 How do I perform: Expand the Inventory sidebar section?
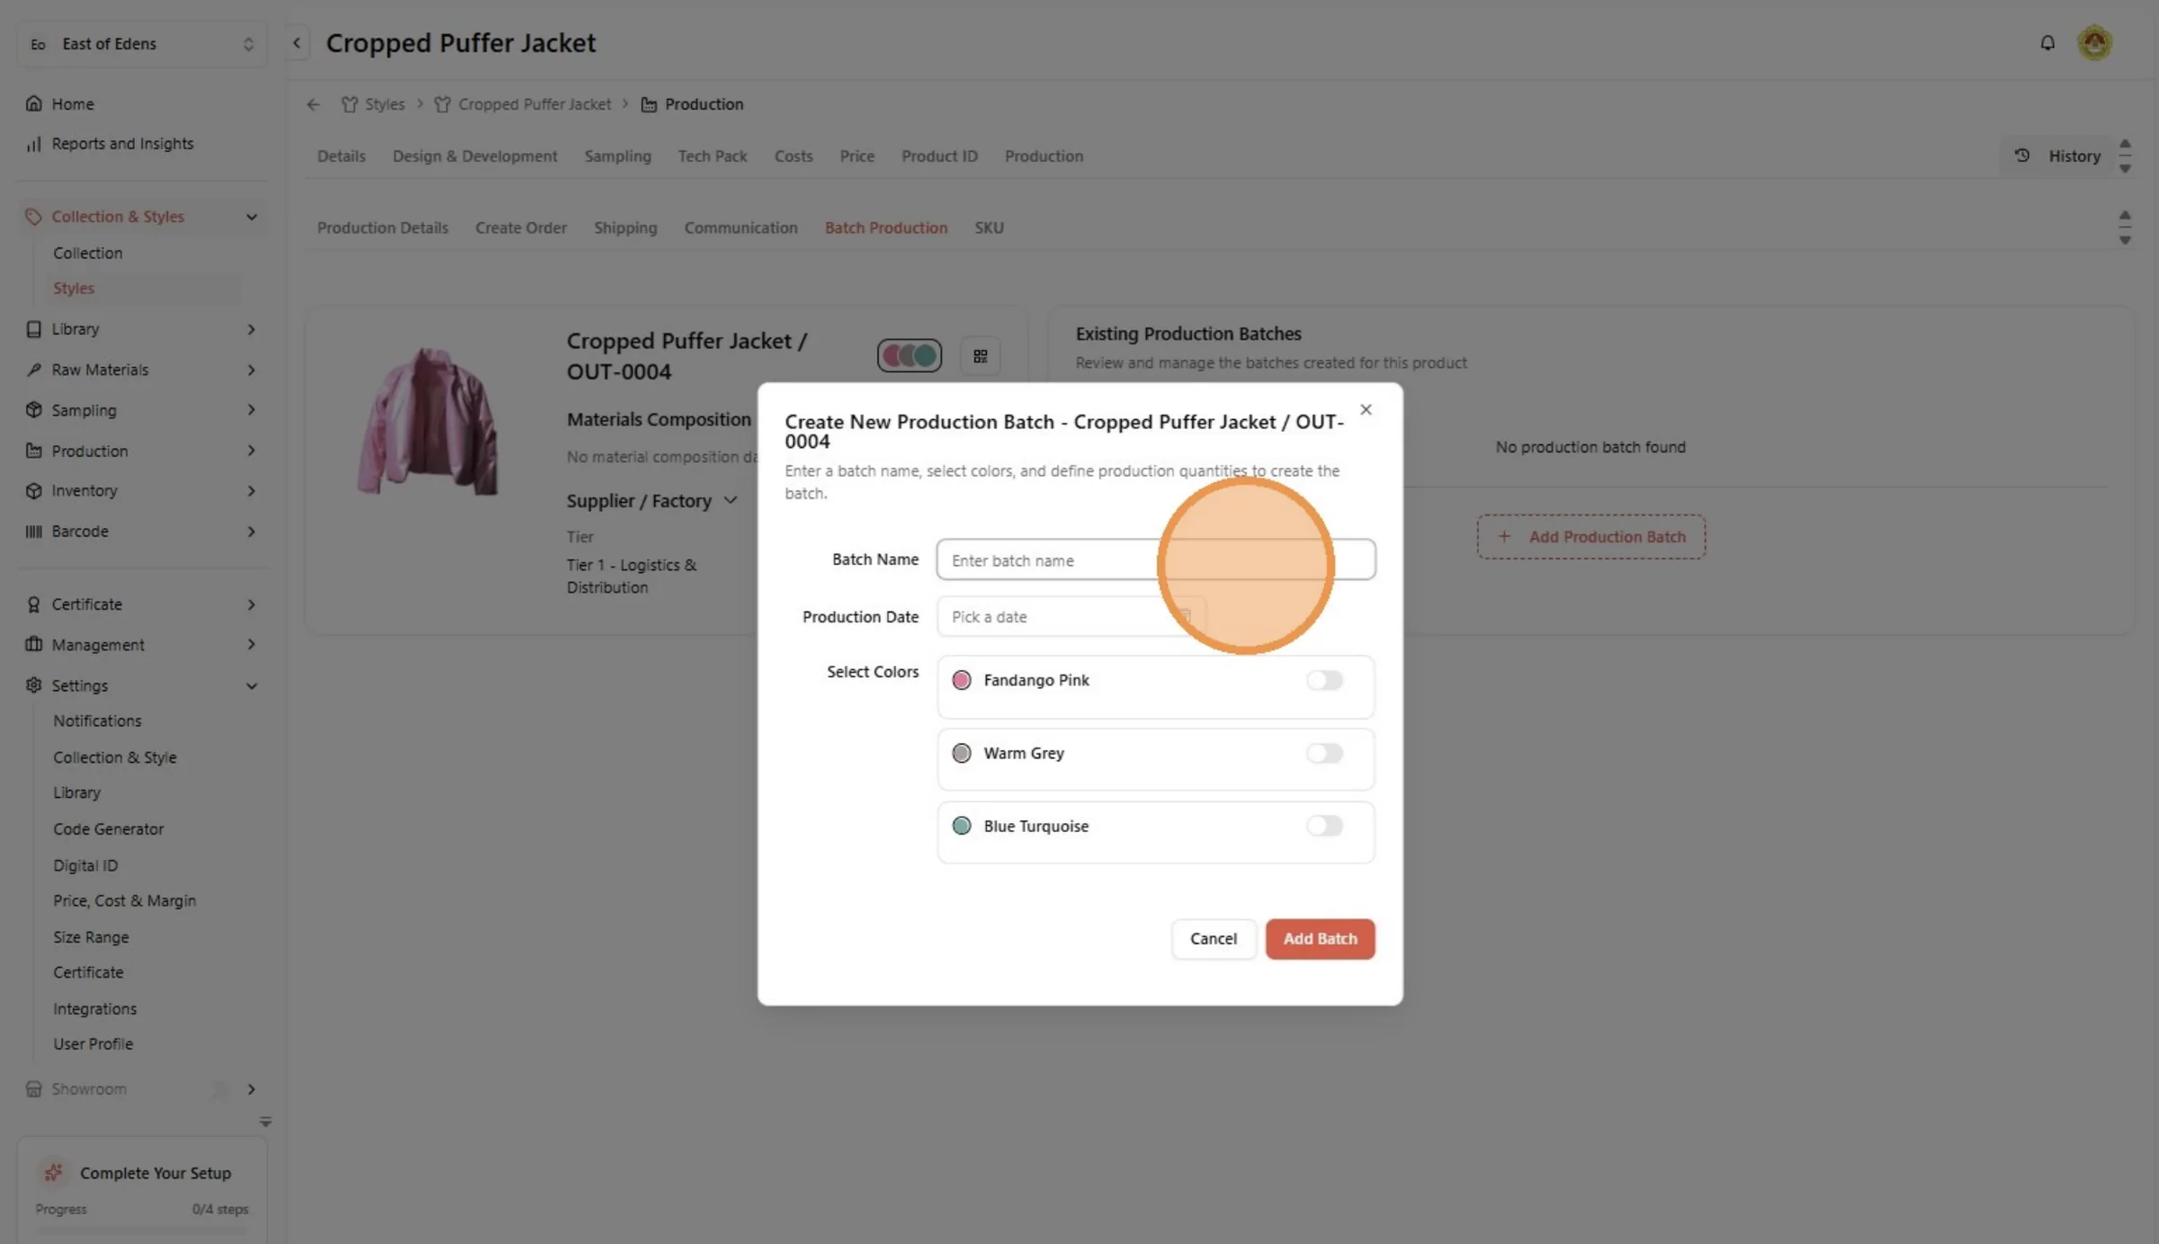(252, 491)
